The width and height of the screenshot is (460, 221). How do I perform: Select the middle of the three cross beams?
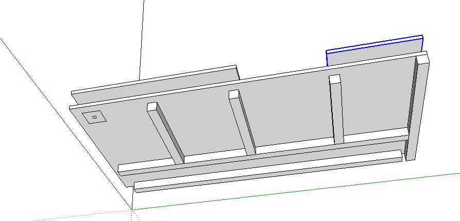coord(242,122)
